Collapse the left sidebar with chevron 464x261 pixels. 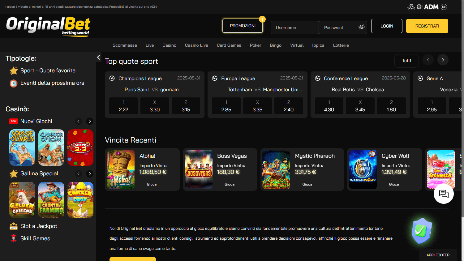tap(98, 57)
